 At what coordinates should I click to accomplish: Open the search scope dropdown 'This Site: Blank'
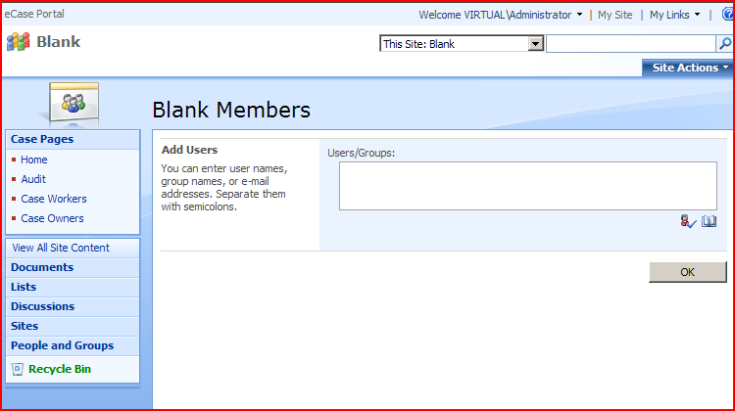462,44
